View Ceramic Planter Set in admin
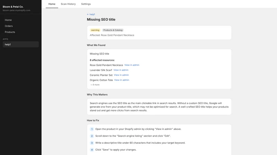Image resolution: width=277 pixels, height=155 pixels. [x=122, y=75]
